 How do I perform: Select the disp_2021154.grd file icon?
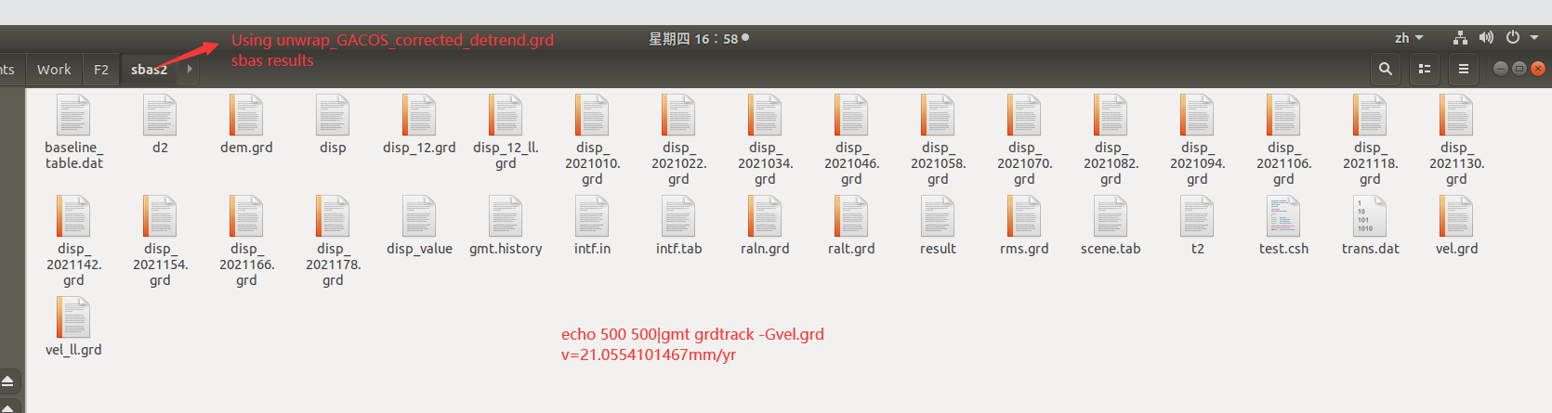(160, 216)
